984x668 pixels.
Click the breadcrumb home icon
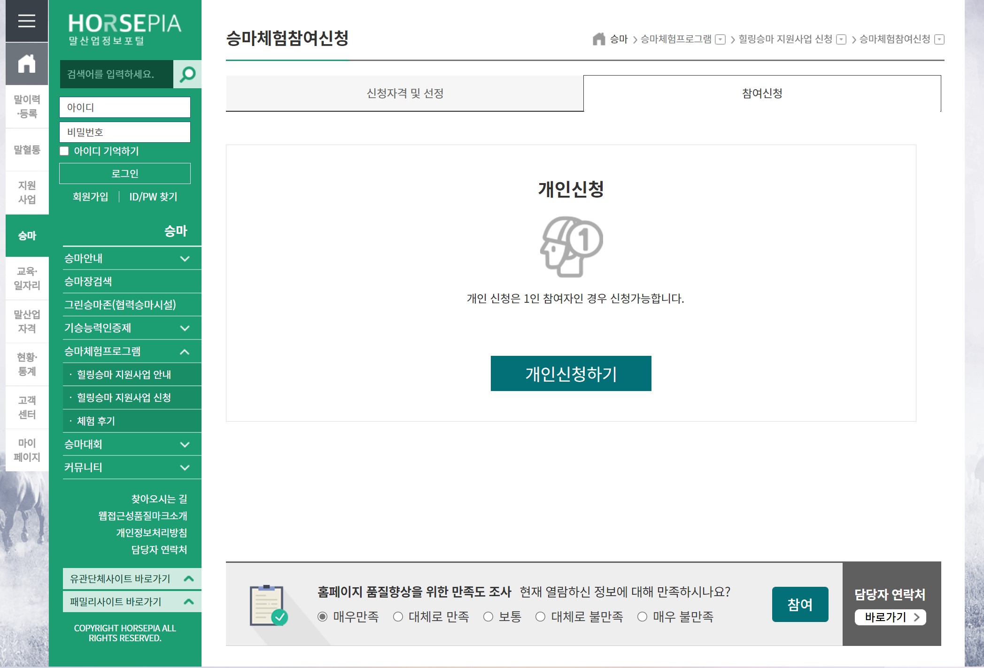pos(598,39)
